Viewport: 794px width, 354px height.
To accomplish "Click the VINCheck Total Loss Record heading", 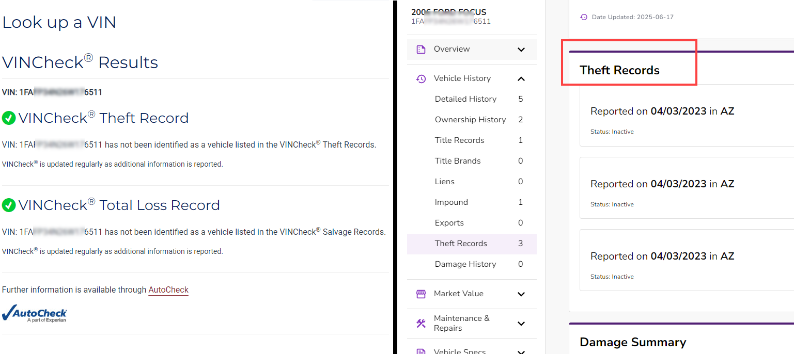I will point(119,205).
